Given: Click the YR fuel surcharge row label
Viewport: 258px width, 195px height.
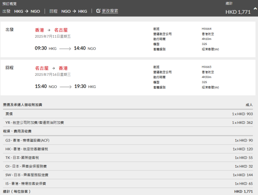Looking at the screenshot, I should pos(34,123).
